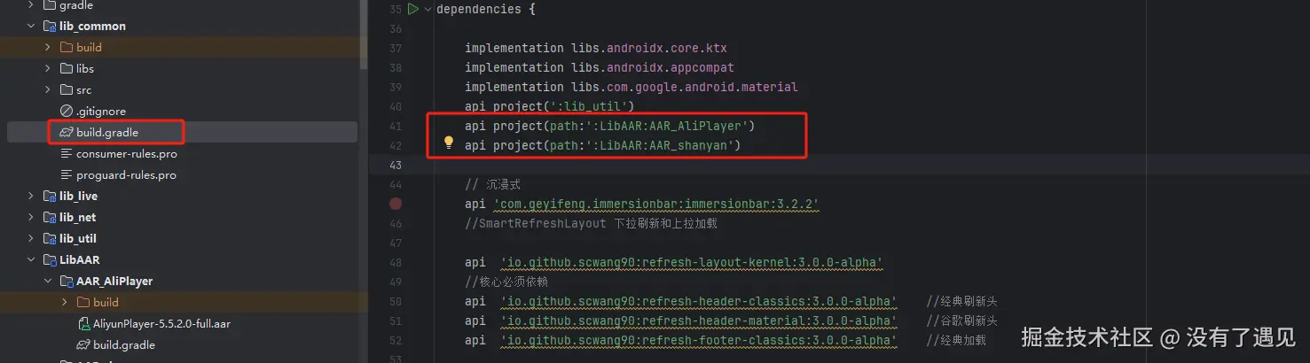The width and height of the screenshot is (1310, 363).
Task: Click the yellow lightbulb quick-fix icon
Action: [x=449, y=143]
